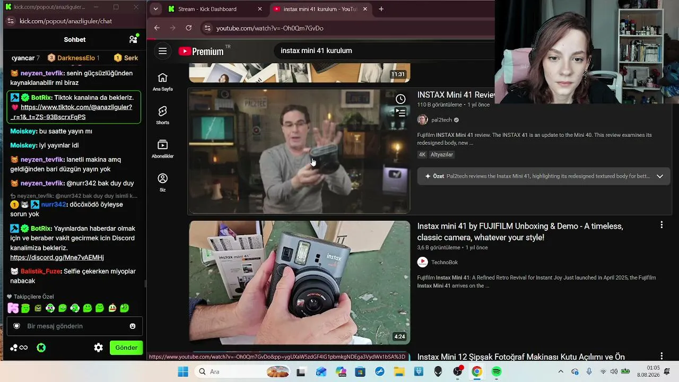The image size is (679, 382).
Task: Add the pal2tech video to queue
Action: click(401, 112)
